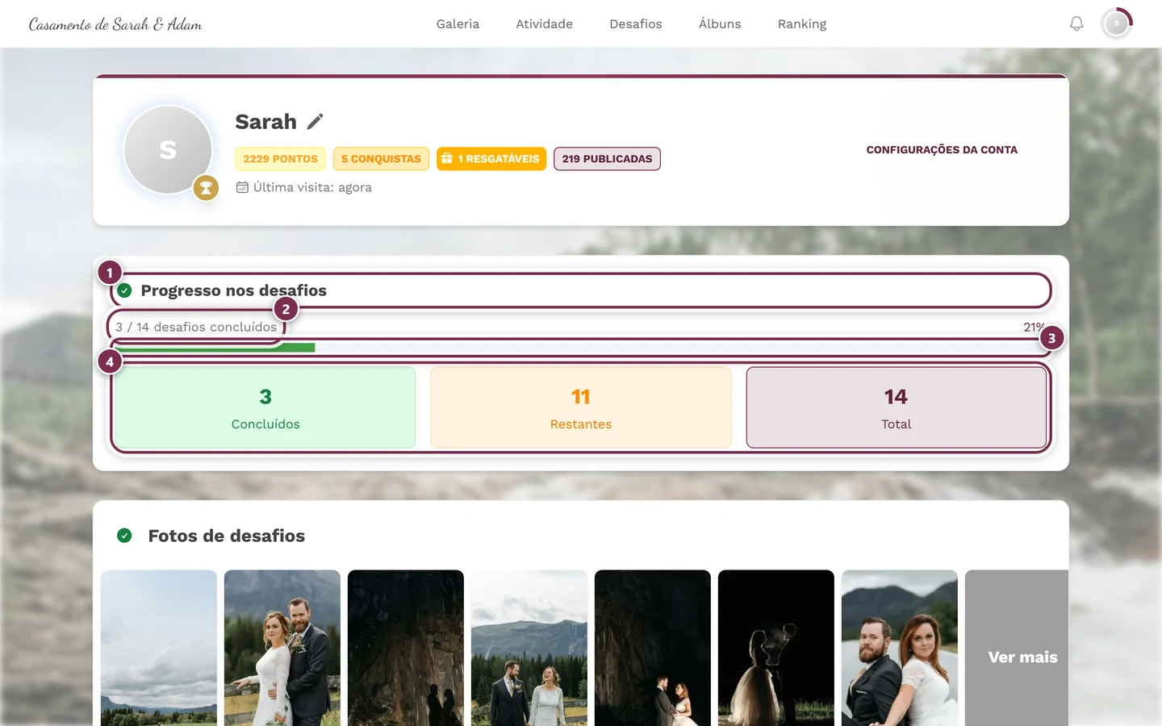This screenshot has width=1162, height=726.
Task: Click the 219 Publicadas badge
Action: coord(607,159)
